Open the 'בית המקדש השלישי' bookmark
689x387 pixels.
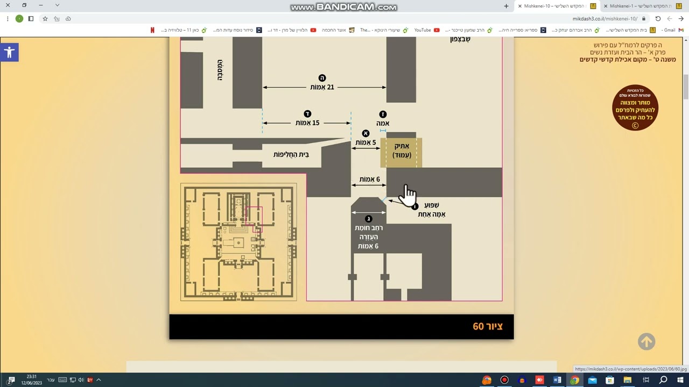[x=630, y=30]
